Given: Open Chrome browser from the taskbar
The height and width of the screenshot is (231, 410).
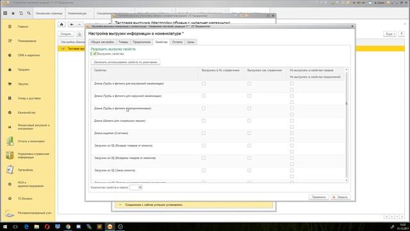Looking at the screenshot, I should [x=68, y=227].
